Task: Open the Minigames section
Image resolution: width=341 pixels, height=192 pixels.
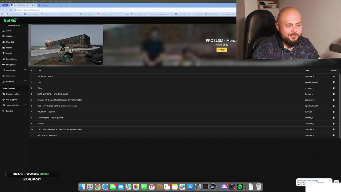Action: (11, 65)
